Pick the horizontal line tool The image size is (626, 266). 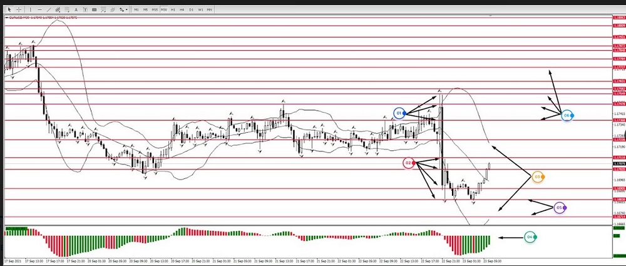click(40, 9)
